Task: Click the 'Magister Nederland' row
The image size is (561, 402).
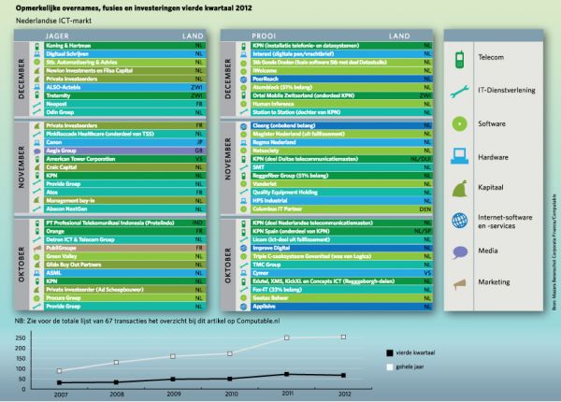Action: click(341, 134)
